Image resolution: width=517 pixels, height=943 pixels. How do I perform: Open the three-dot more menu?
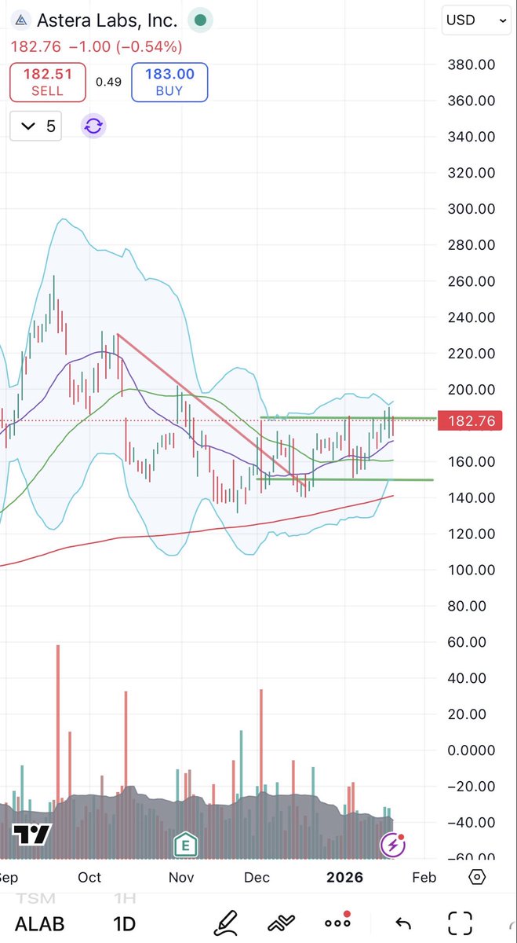coord(338,922)
